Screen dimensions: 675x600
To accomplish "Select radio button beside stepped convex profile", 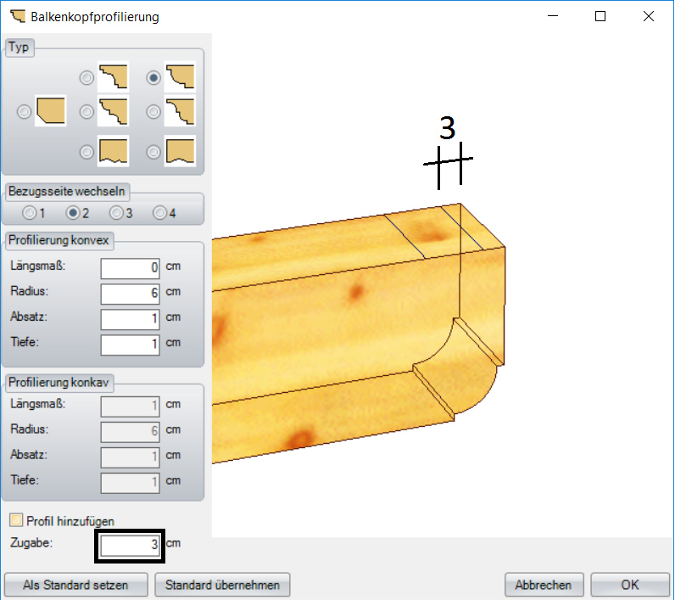I will (86, 78).
